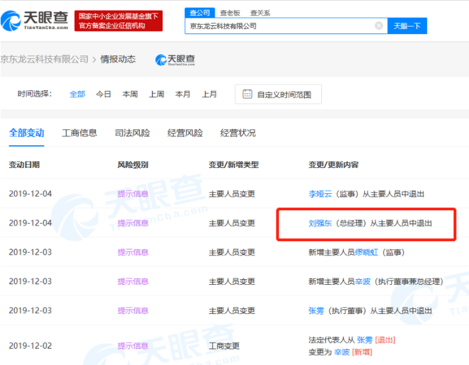The width and height of the screenshot is (469, 365).
Task: Click 提示信息 in the 刘强东 row
Action: coord(133,223)
